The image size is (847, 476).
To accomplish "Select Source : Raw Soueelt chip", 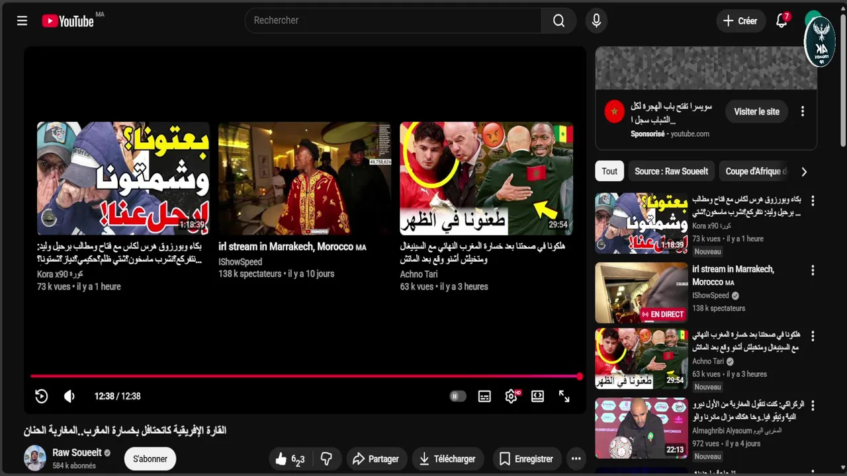I will [x=671, y=171].
